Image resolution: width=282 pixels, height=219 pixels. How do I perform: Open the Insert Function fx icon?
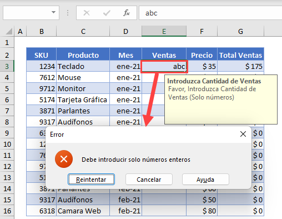click(x=127, y=13)
